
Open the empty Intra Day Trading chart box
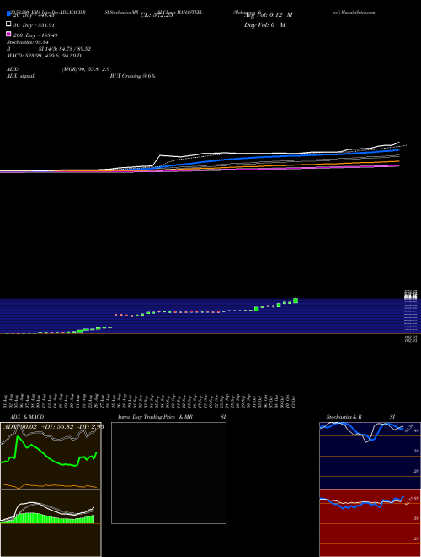click(168, 473)
